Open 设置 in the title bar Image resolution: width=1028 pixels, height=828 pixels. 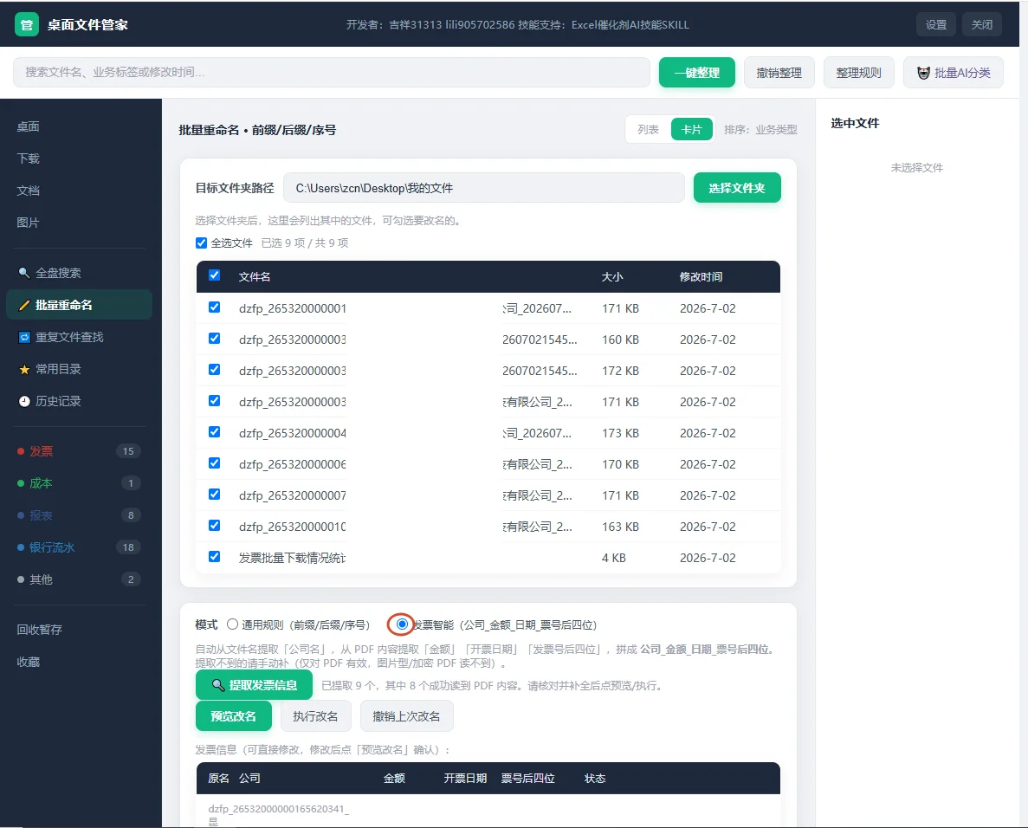[x=935, y=25]
